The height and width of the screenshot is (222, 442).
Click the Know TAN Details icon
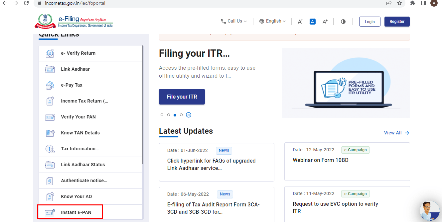click(x=50, y=133)
